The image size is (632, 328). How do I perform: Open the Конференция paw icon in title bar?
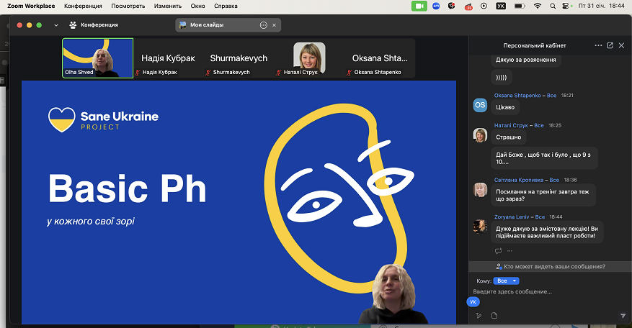point(73,25)
